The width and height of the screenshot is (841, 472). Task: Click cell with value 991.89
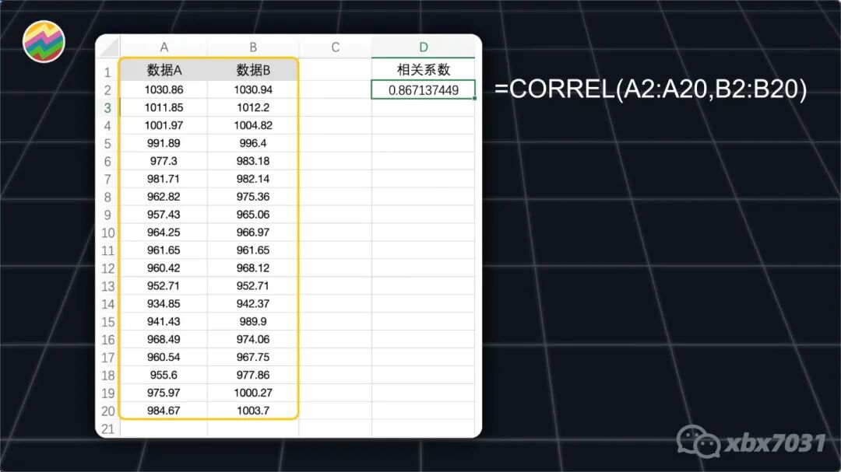click(x=164, y=143)
